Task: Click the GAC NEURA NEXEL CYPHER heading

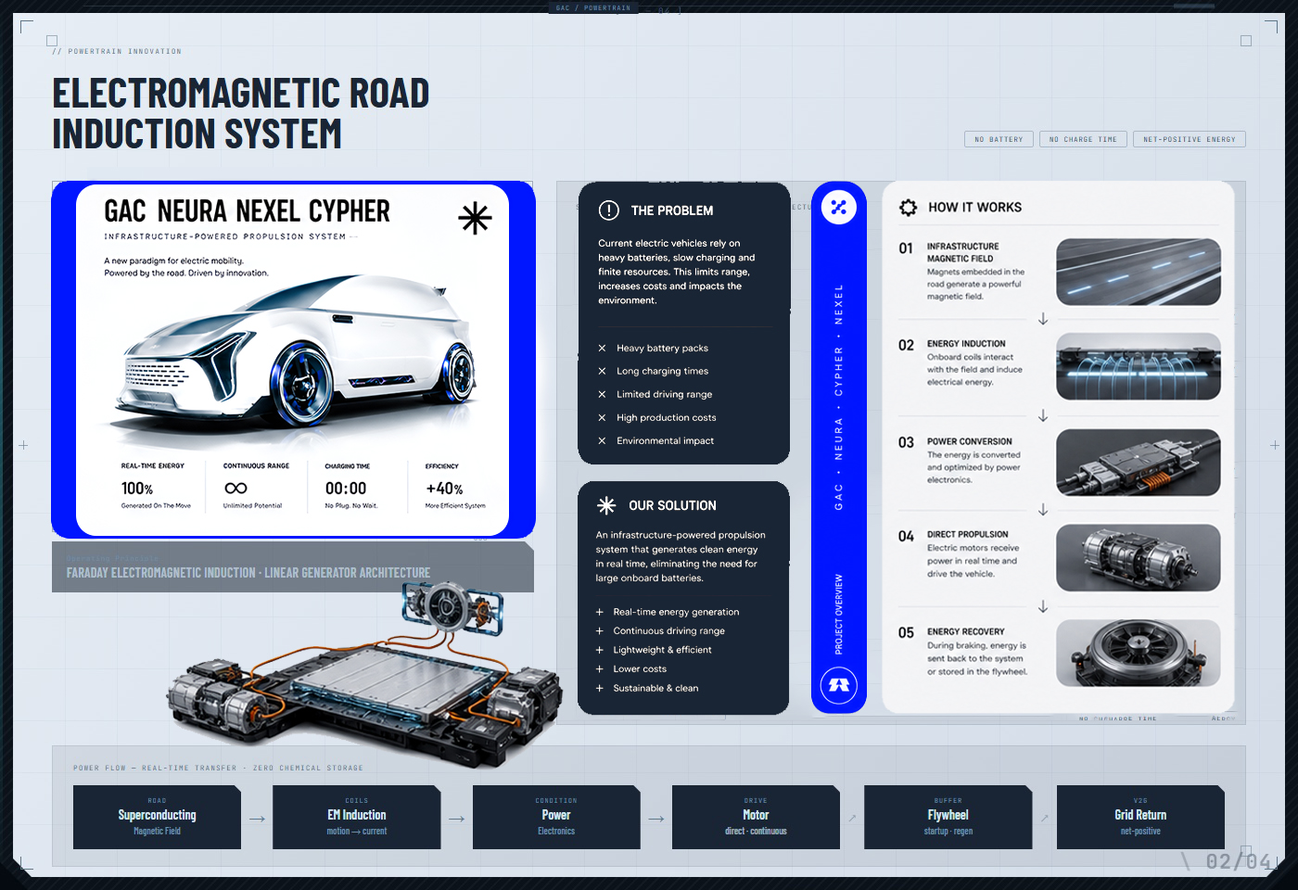Action: (248, 211)
